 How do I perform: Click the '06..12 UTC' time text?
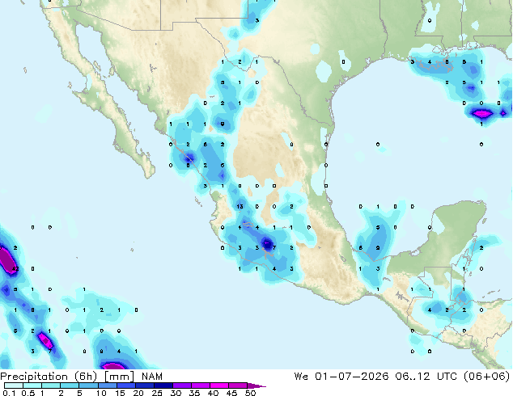point(428,377)
